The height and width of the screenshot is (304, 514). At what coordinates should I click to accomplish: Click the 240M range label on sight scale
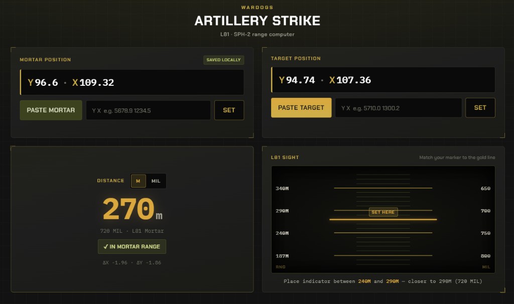pyautogui.click(x=282, y=233)
